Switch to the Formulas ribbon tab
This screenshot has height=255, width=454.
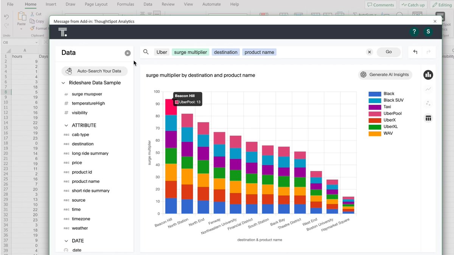(x=125, y=5)
